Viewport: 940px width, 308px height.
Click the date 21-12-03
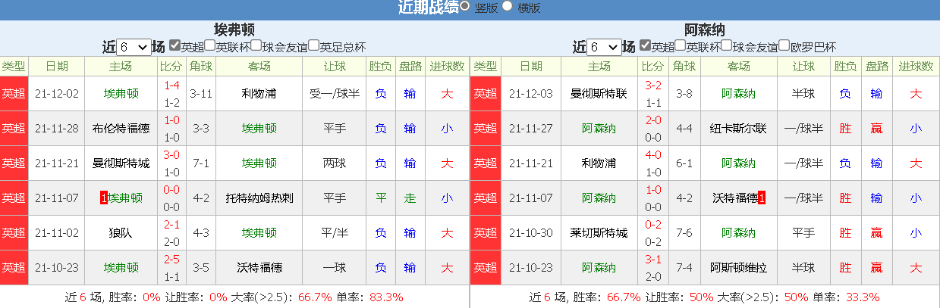pyautogui.click(x=530, y=94)
